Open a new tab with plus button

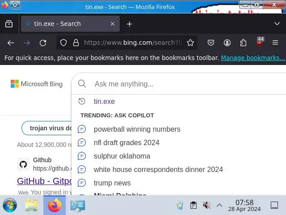(x=129, y=24)
